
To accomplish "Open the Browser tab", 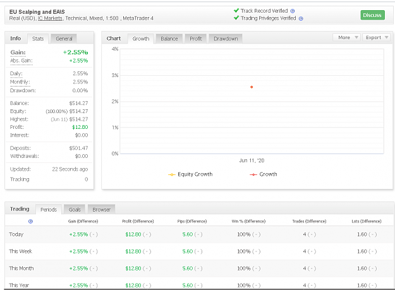I will (101, 210).
